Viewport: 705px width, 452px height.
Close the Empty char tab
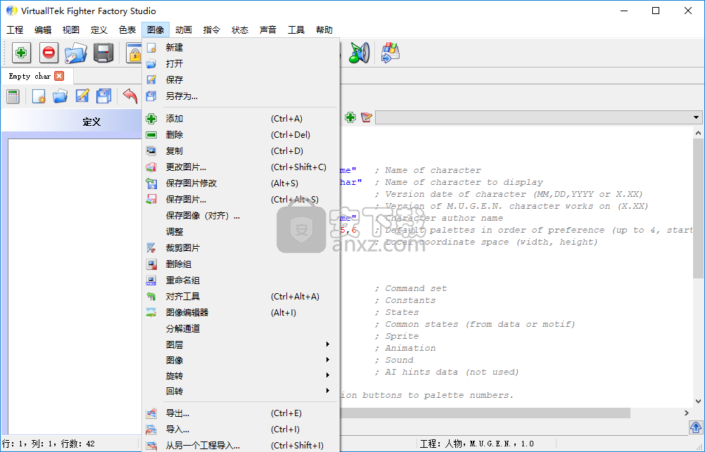(x=59, y=76)
